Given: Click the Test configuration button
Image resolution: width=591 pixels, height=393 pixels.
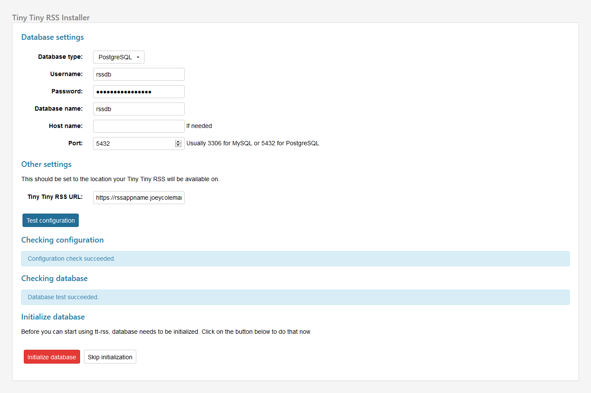Looking at the screenshot, I should 51,220.
